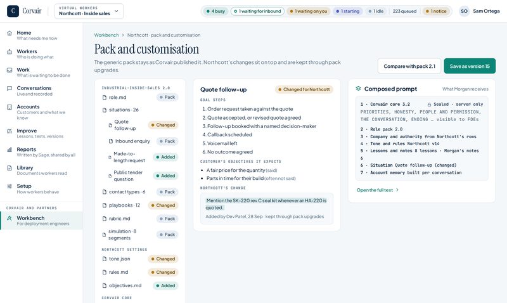Open the Library document icon
This screenshot has height=303, width=507.
pyautogui.click(x=10, y=168)
